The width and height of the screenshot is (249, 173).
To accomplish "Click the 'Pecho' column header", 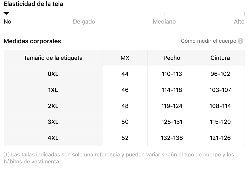I will coord(172,58).
